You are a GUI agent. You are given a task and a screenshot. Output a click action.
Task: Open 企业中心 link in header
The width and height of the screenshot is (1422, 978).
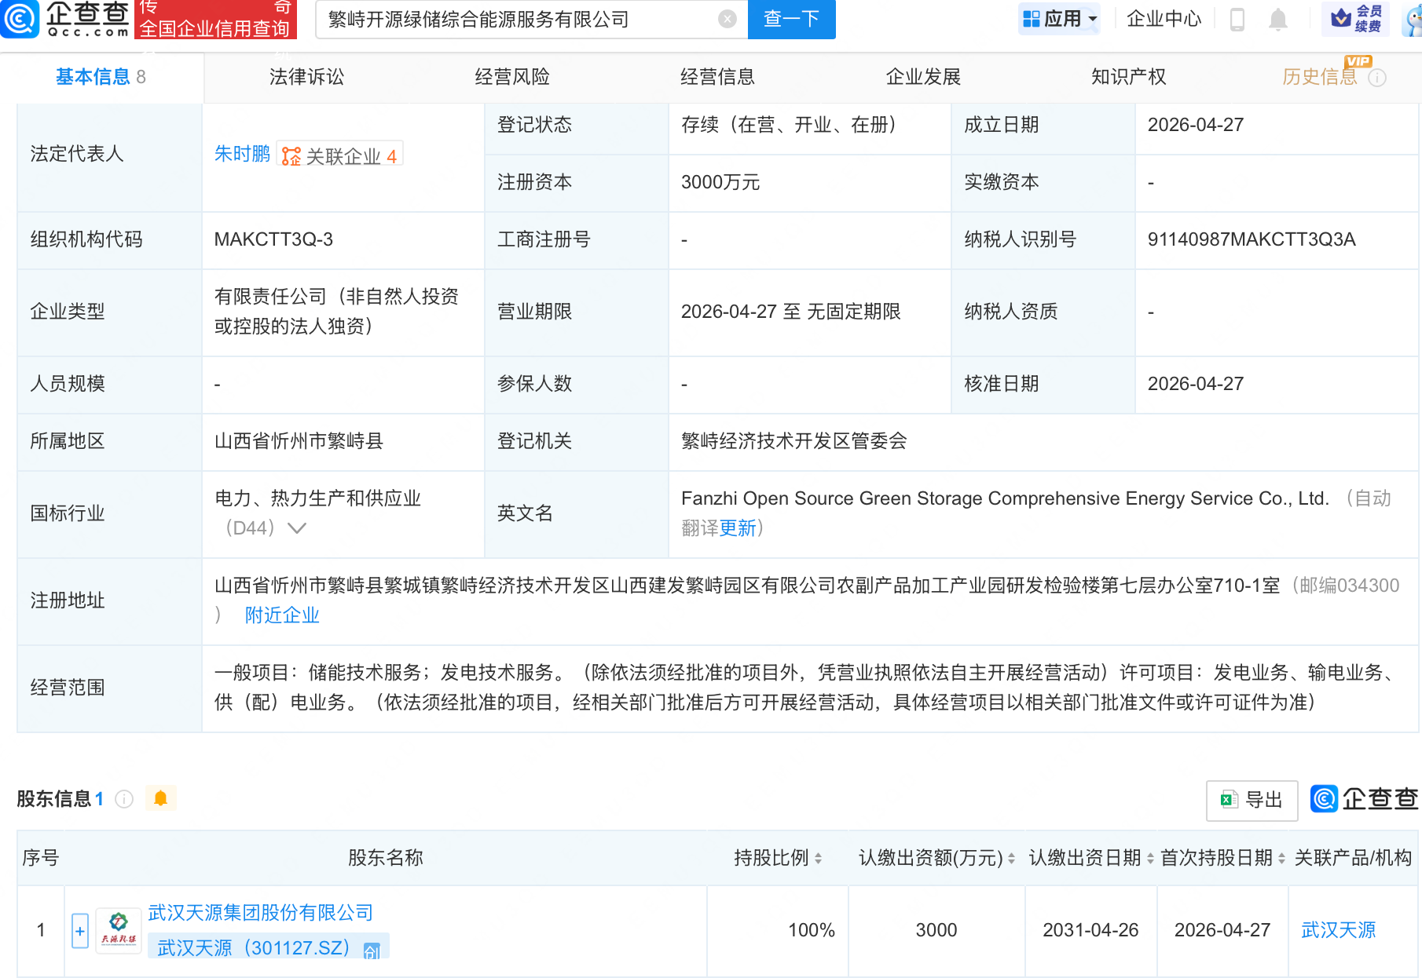[x=1164, y=19]
